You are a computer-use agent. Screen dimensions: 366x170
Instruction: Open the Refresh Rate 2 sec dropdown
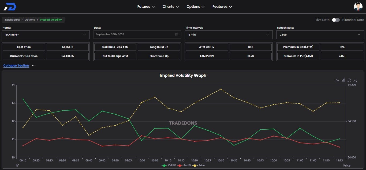pyautogui.click(x=320, y=34)
